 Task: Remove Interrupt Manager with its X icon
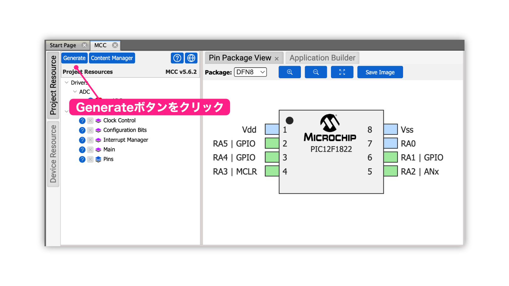(x=90, y=140)
